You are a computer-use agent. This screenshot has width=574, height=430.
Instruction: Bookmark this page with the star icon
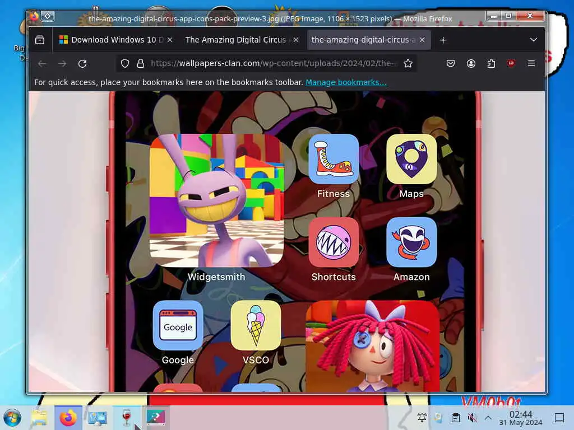[x=408, y=64]
